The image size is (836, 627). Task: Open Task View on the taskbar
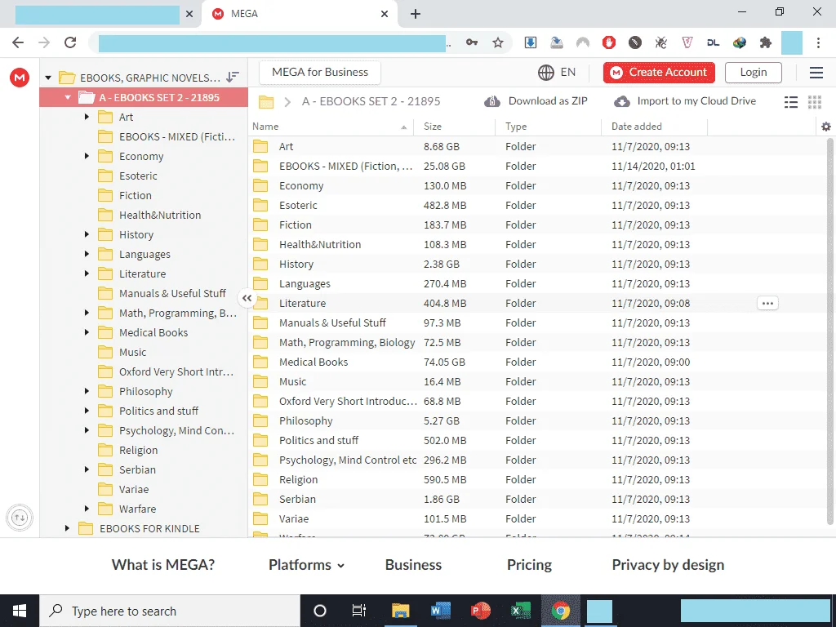pyautogui.click(x=359, y=611)
